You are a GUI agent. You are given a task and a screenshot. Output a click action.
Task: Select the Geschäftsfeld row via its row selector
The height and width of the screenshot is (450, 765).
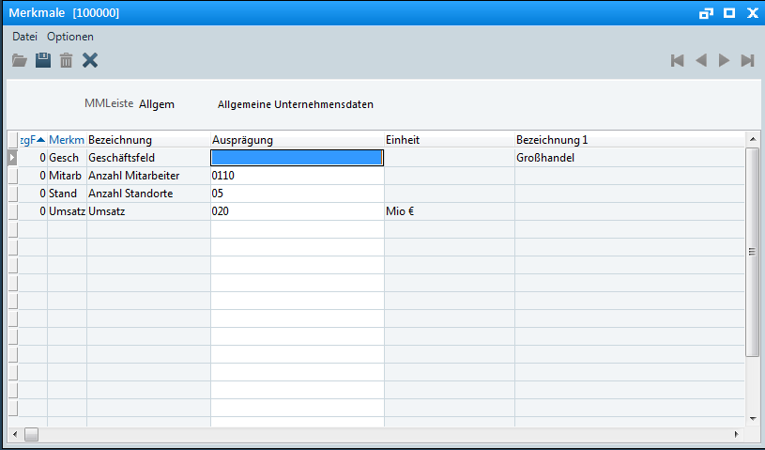click(x=13, y=158)
